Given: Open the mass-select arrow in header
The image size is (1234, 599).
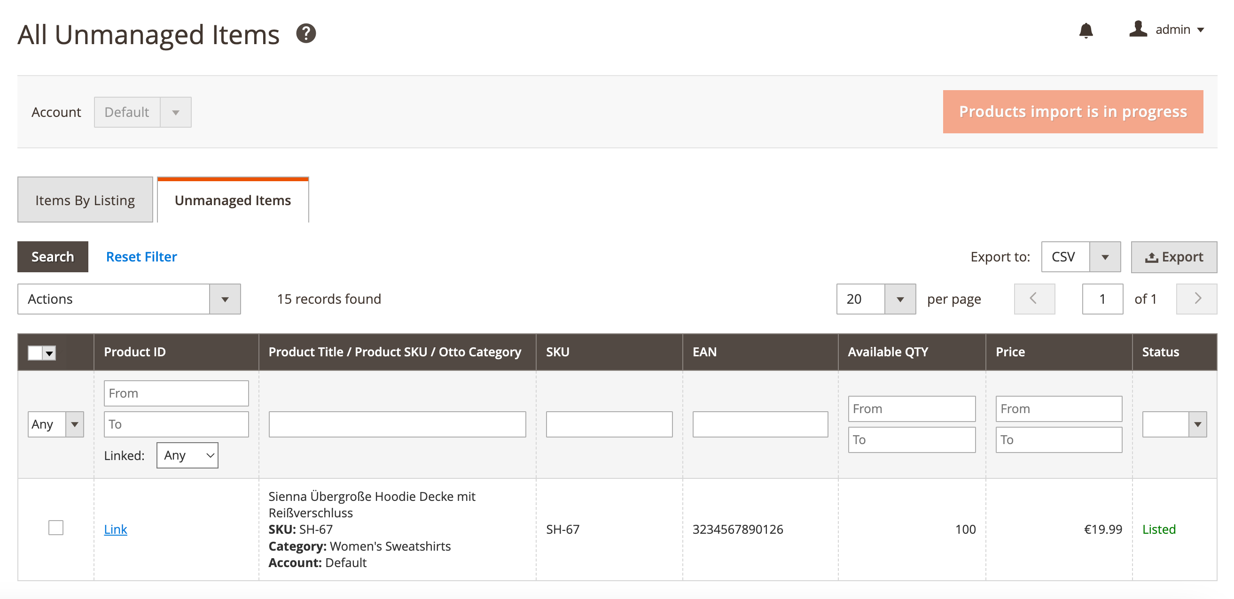Looking at the screenshot, I should 49,353.
